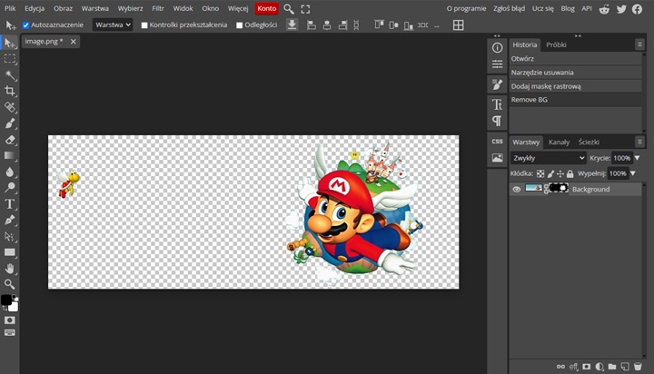
Task: Select the Crop tool
Action: [10, 91]
